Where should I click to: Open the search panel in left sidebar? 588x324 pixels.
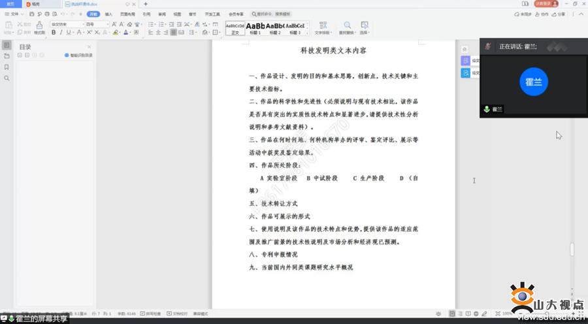[x=7, y=78]
